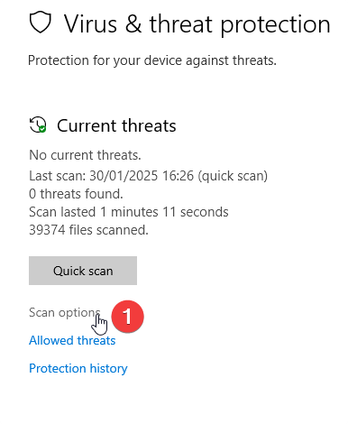
Task: Click the 'Scan lasted 1 minutes 11 seconds' line
Action: click(x=129, y=212)
